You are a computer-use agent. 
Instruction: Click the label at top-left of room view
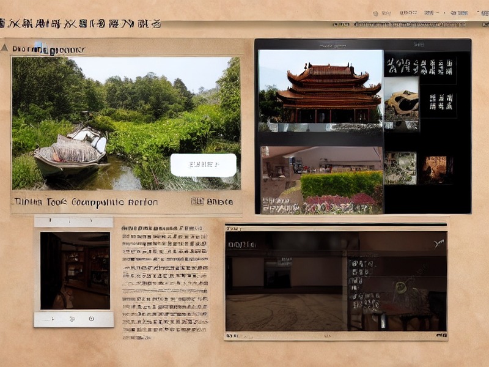tap(242, 245)
